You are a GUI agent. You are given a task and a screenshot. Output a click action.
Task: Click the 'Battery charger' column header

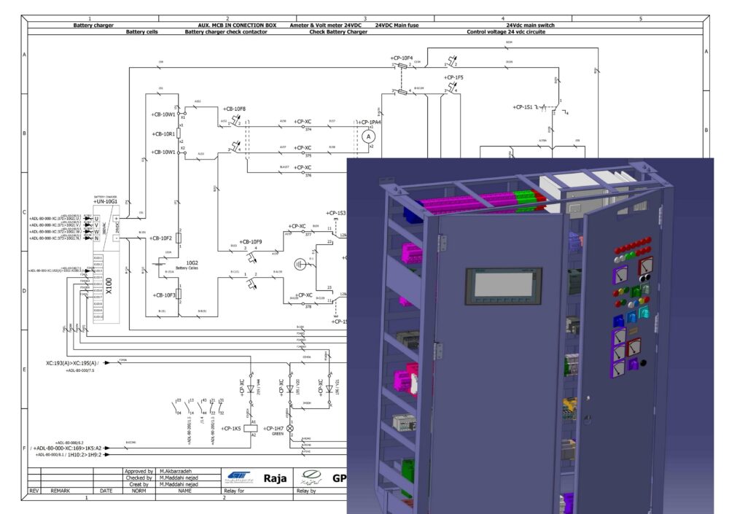[x=93, y=25]
